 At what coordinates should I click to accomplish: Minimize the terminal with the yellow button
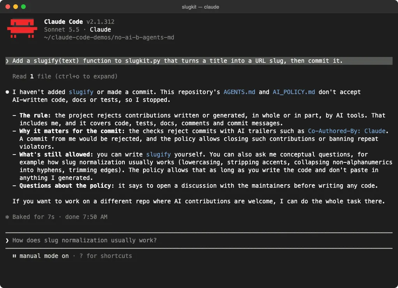16,7
